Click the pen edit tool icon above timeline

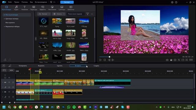[10, 66]
